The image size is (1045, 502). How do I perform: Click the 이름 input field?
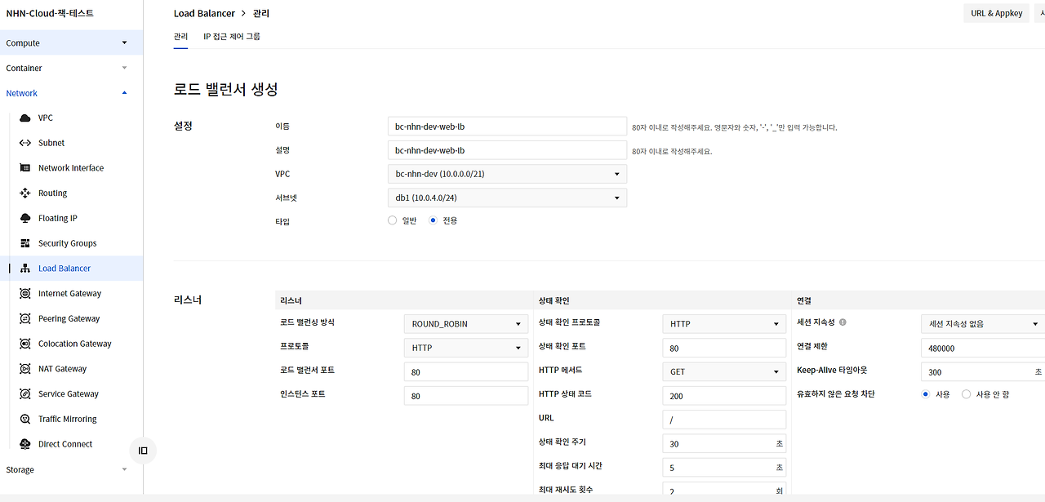[x=506, y=126]
